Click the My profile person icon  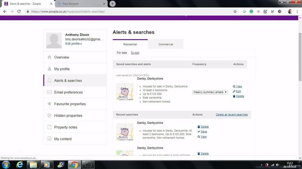(x=49, y=69)
